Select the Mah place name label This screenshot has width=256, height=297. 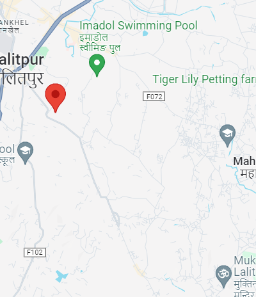click(x=244, y=161)
